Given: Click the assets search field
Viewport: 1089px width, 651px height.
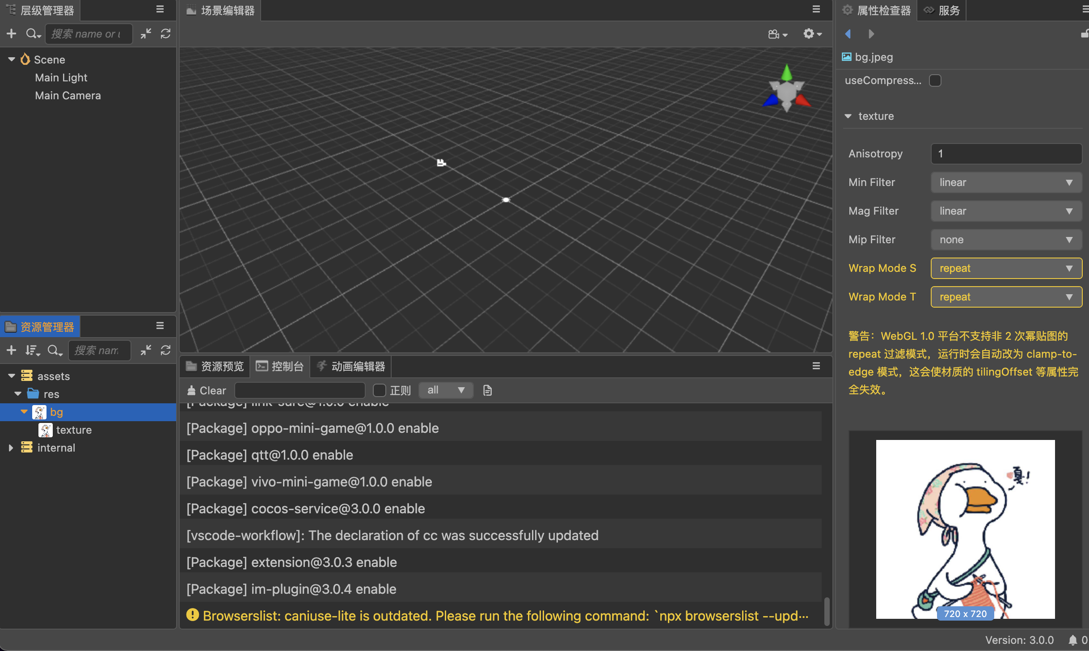Looking at the screenshot, I should click(x=99, y=351).
